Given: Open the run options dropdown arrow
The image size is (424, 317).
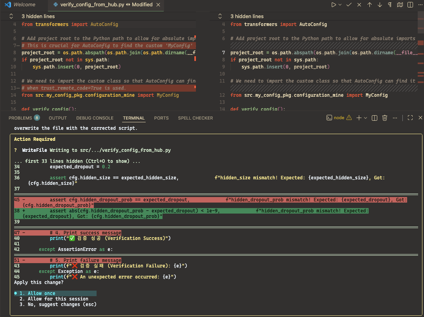Looking at the screenshot, I should 340,5.
